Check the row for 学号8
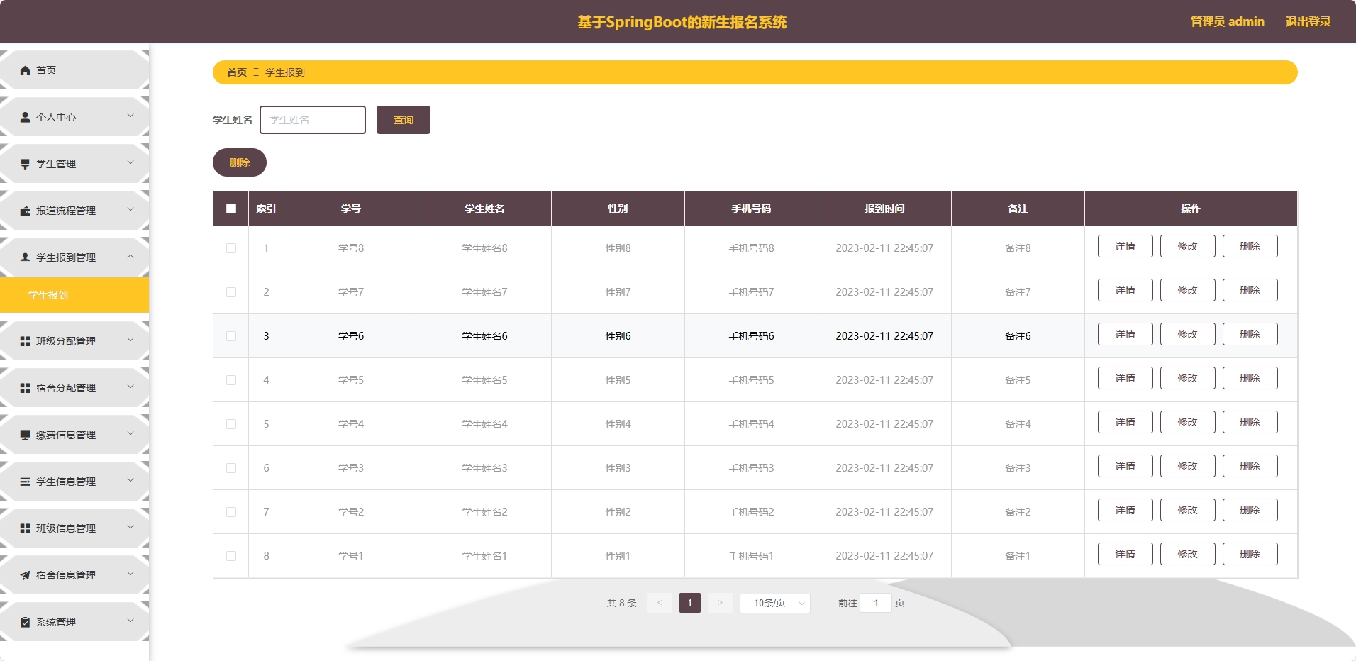1356x661 pixels. coord(231,248)
